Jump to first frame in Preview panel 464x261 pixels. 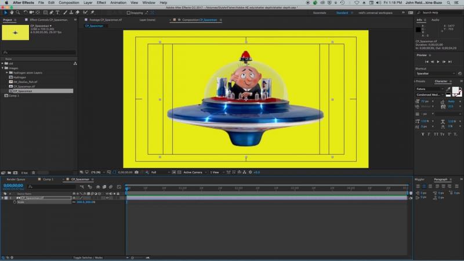[x=426, y=61]
